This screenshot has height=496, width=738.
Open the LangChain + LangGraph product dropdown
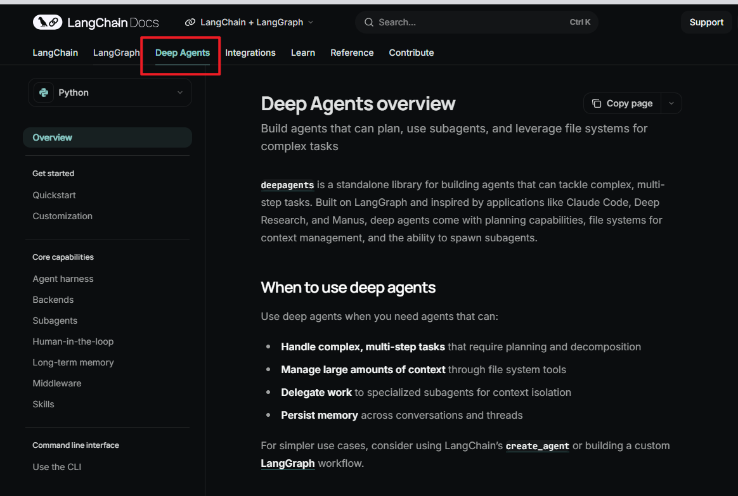(249, 23)
